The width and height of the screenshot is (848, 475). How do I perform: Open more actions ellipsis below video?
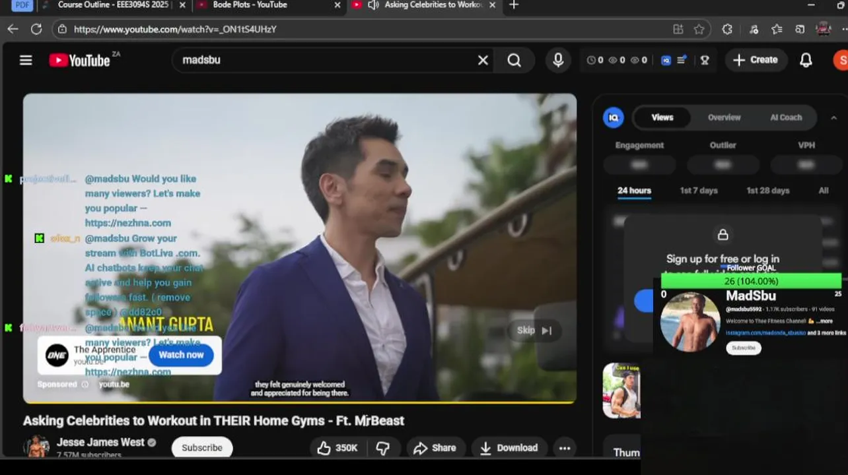coord(565,448)
